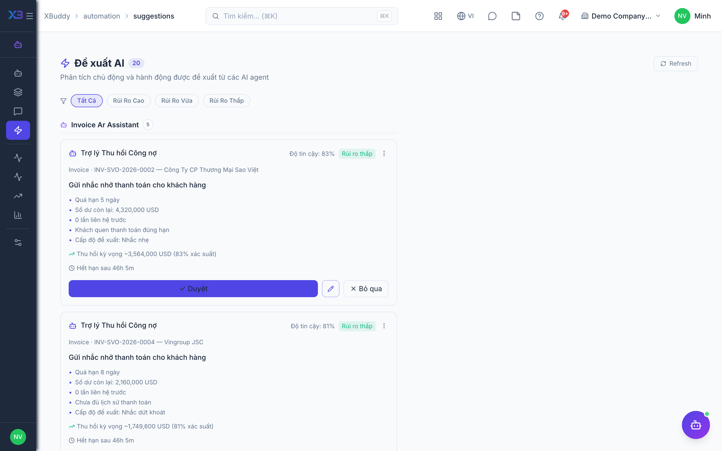
Task: Open the bar chart sidebar icon
Action: (18, 215)
